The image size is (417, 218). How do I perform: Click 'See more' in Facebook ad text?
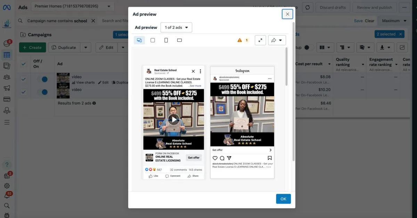195,86
